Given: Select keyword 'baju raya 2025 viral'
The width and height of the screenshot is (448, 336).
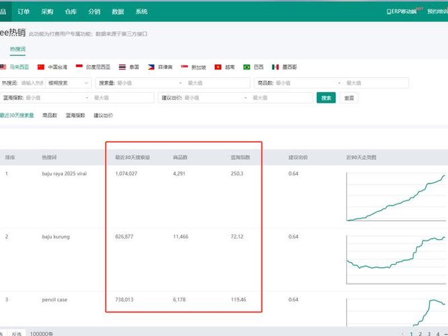Looking at the screenshot, I should tap(64, 174).
